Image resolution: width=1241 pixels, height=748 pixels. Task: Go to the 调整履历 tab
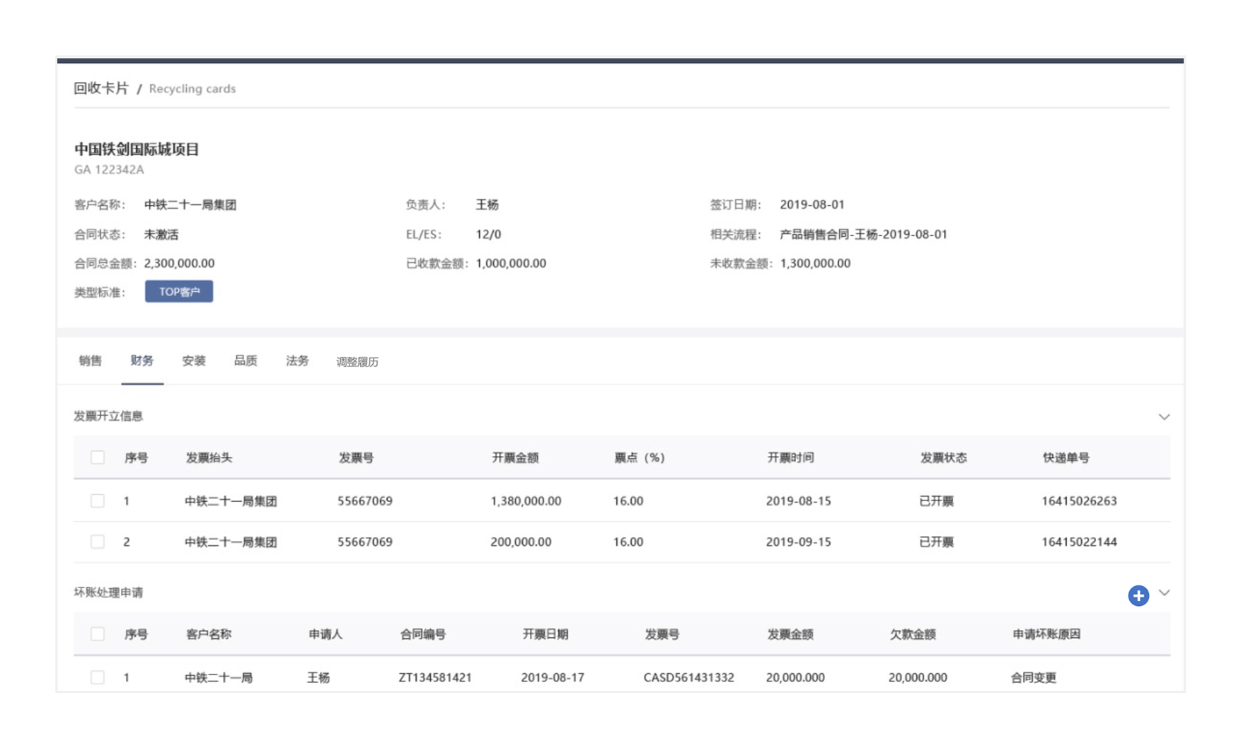pos(357,362)
